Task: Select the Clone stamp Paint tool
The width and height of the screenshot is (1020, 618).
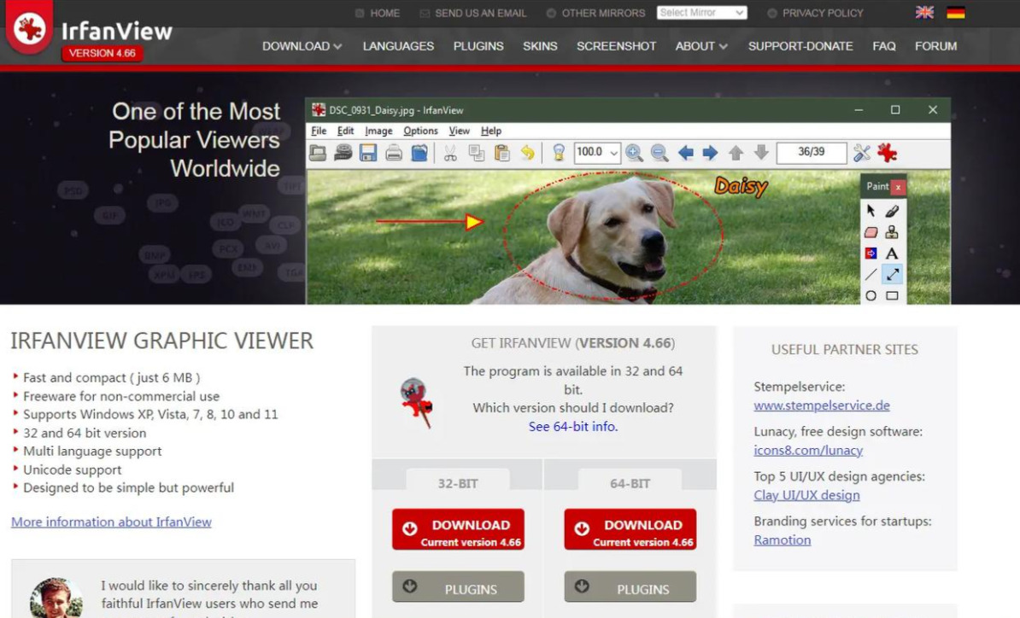Action: (x=892, y=232)
